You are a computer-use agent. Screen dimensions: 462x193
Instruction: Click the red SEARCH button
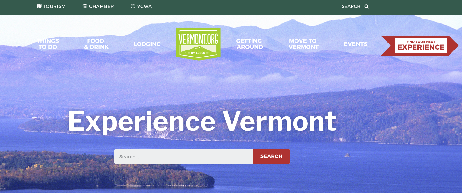pyautogui.click(x=271, y=156)
